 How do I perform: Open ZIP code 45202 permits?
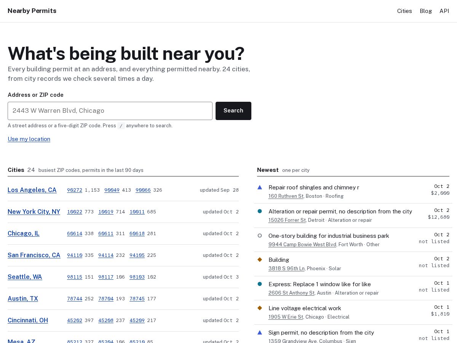[75, 321]
